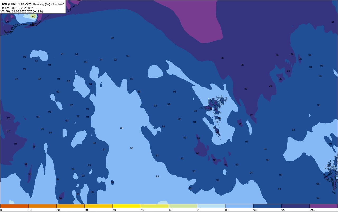Click the '70' legend tick label

199,210
